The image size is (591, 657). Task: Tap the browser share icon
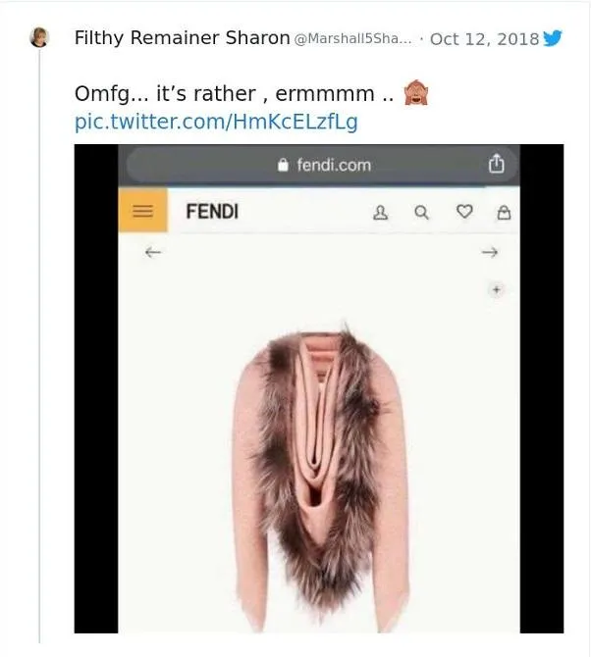(496, 163)
